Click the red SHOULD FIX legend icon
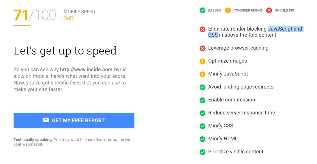This screenshot has width=317, height=164. 269,10
